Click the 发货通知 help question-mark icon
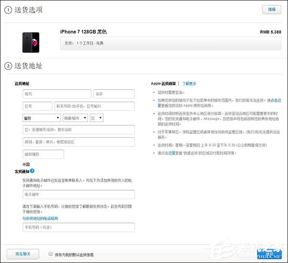The width and height of the screenshot is (288, 263). [x=32, y=171]
